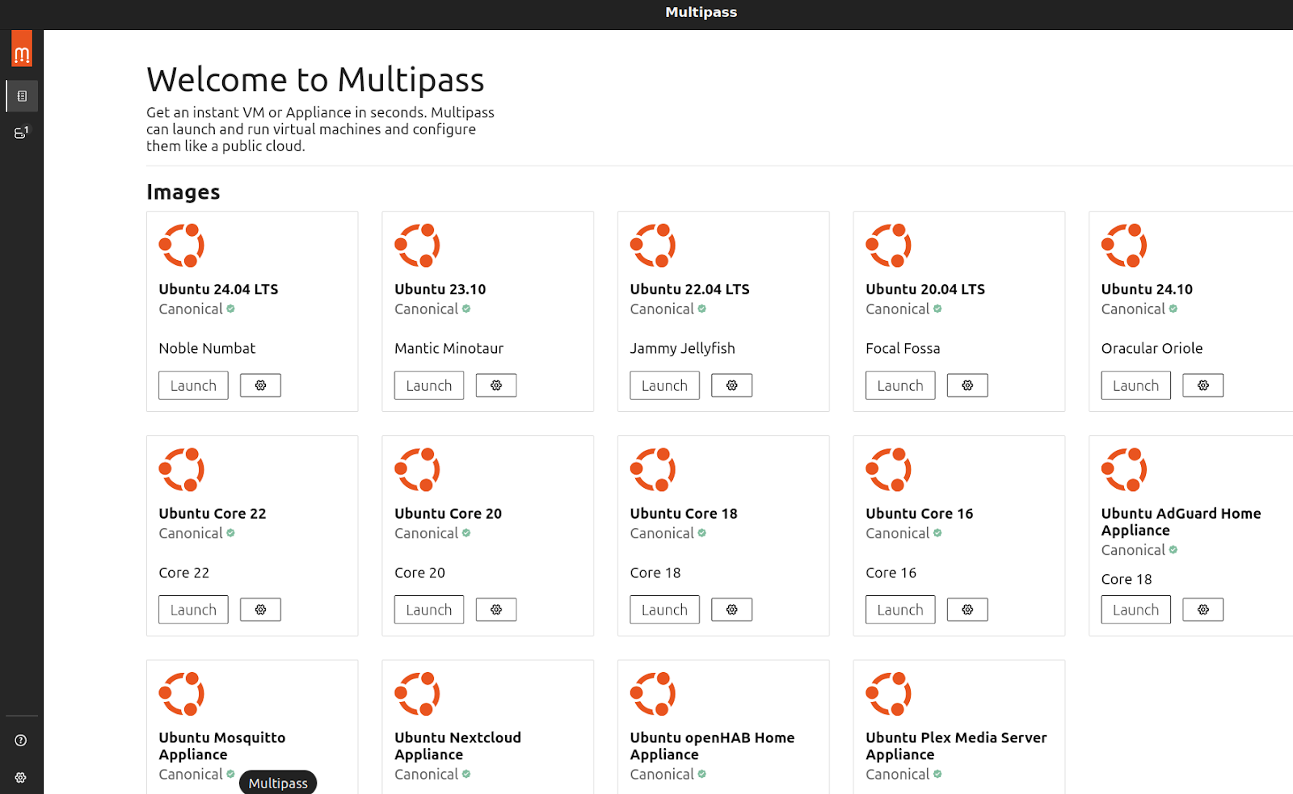The width and height of the screenshot is (1293, 794).
Task: Click the Mantic Minotaur text
Action: click(449, 348)
